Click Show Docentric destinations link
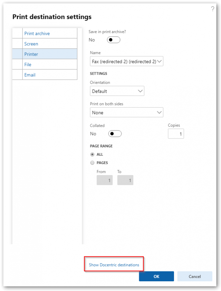This screenshot has width=221, height=291. coord(114,265)
